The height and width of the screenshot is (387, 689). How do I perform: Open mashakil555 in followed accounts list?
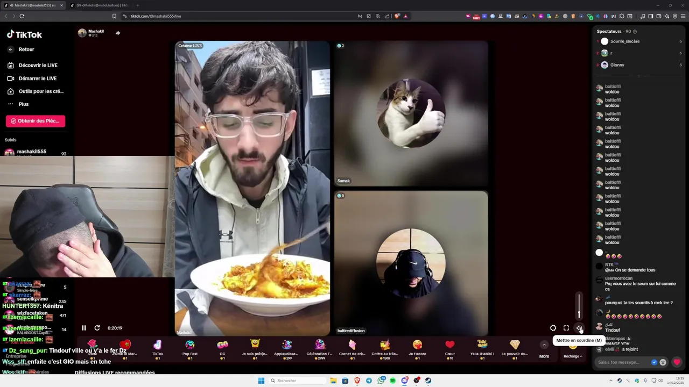(x=31, y=152)
